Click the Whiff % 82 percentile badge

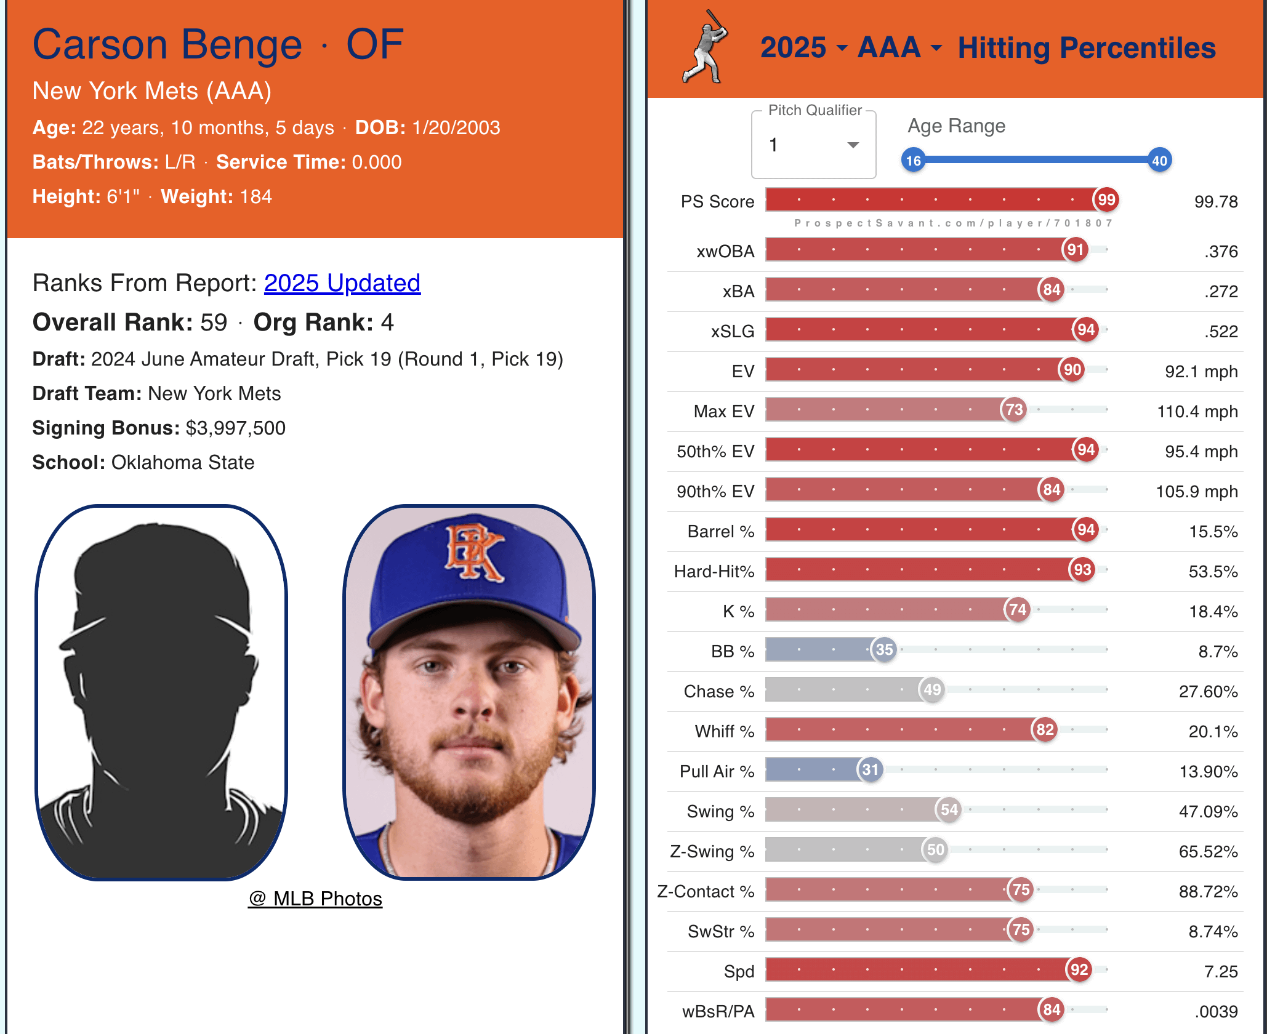click(x=1045, y=729)
